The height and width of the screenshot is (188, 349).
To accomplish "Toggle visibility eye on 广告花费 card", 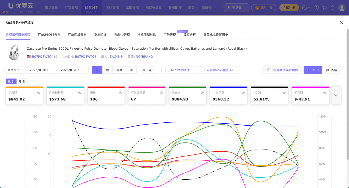I will pyautogui.click(x=243, y=93).
